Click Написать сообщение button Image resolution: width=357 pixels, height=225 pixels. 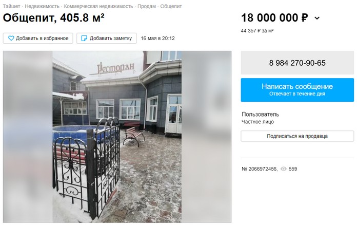(x=298, y=90)
